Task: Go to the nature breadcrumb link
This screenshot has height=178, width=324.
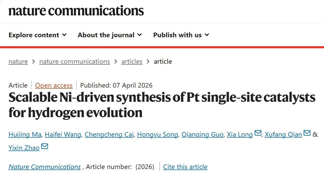Action: (18, 62)
